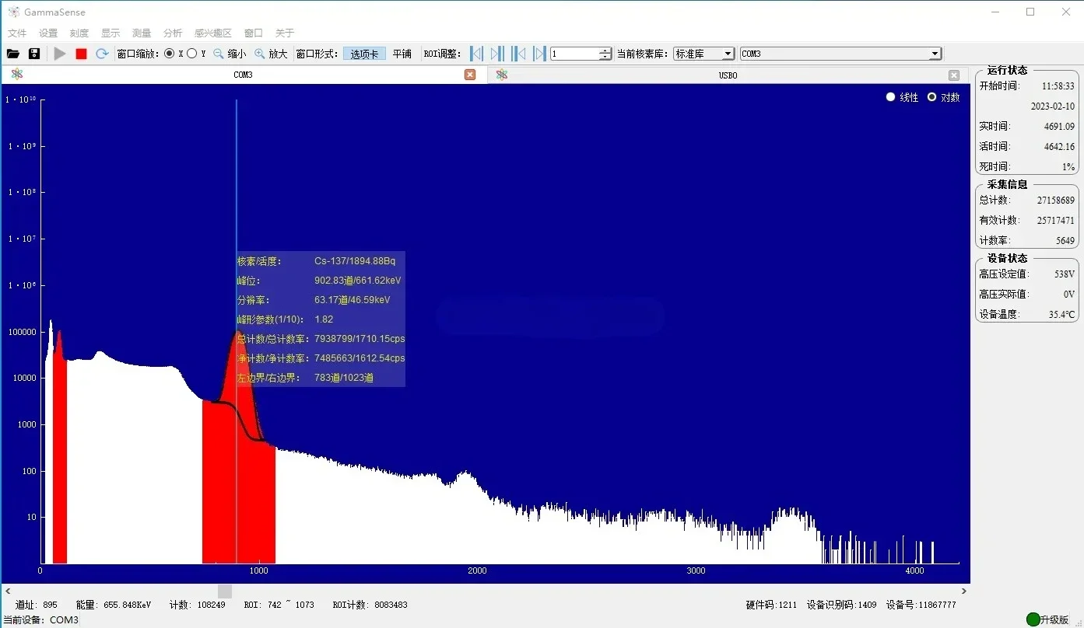
Task: Open the 设置 menu
Action: pos(48,33)
